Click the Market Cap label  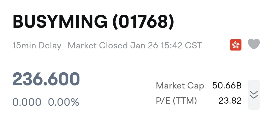coord(180,86)
